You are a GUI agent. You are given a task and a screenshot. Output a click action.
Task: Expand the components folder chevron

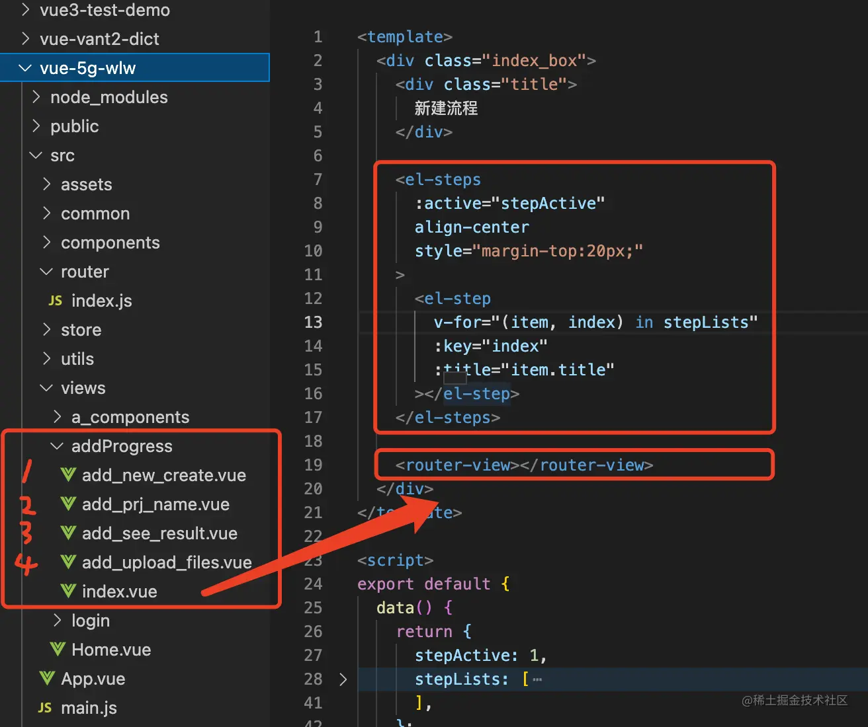pyautogui.click(x=47, y=243)
